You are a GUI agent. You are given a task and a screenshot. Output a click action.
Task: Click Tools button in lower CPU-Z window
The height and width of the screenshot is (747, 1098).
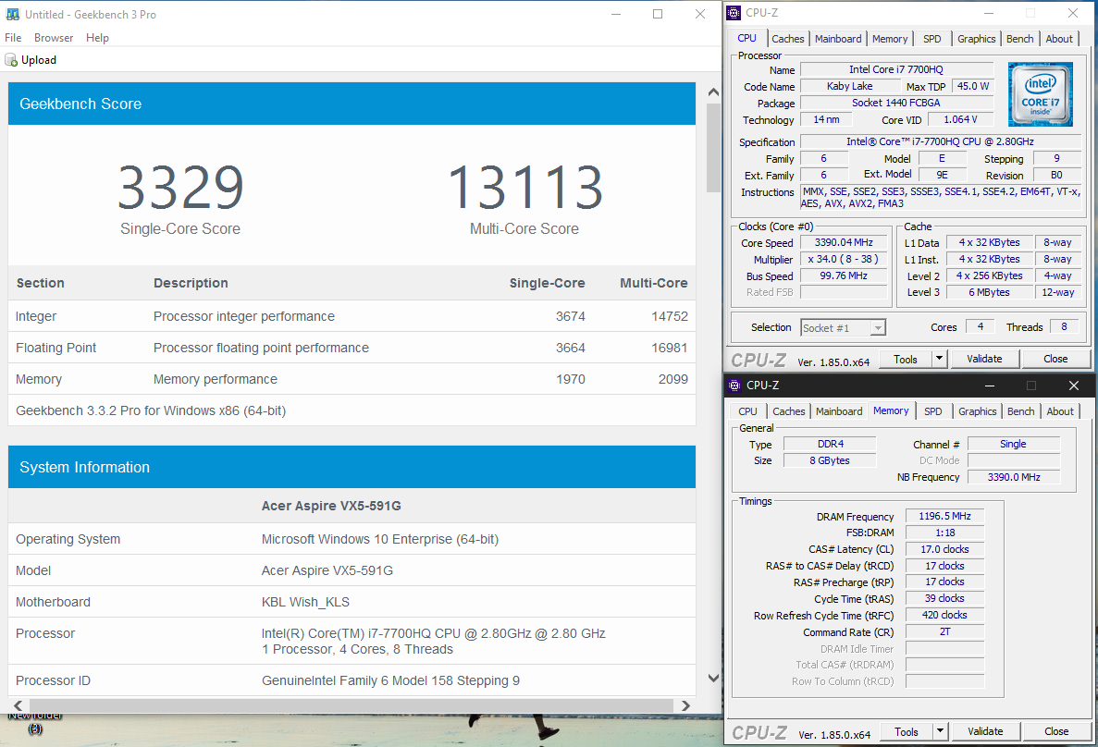coord(906,731)
